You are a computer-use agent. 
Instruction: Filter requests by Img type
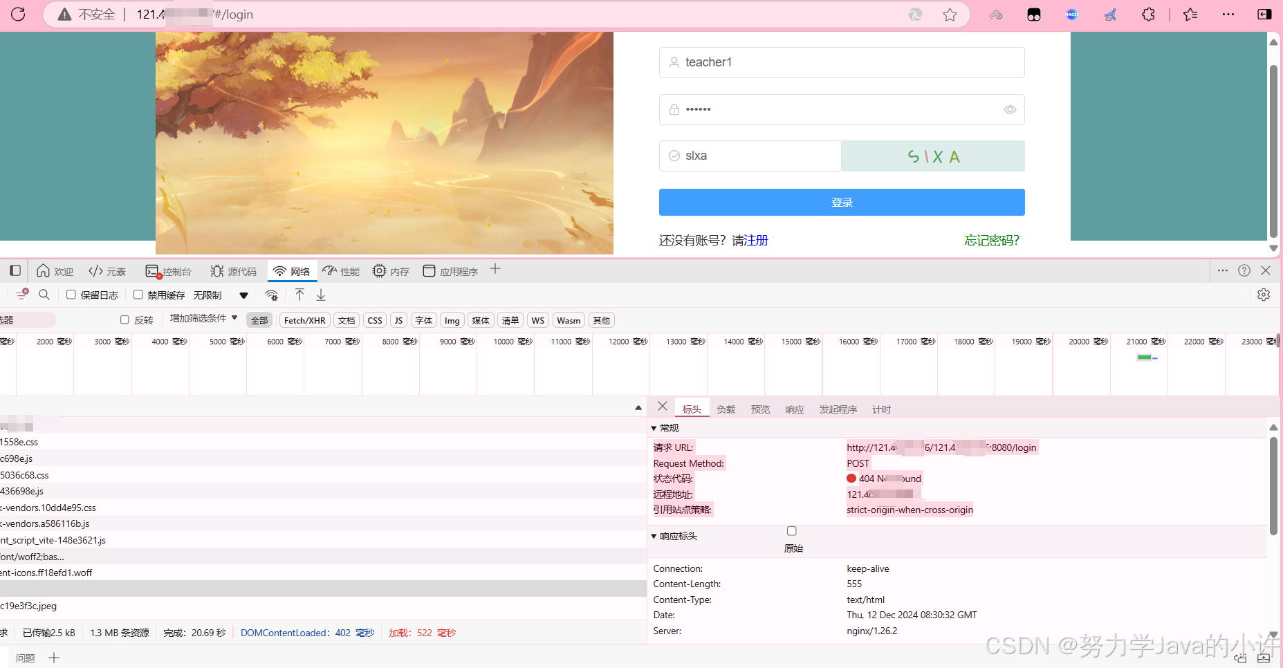(452, 320)
